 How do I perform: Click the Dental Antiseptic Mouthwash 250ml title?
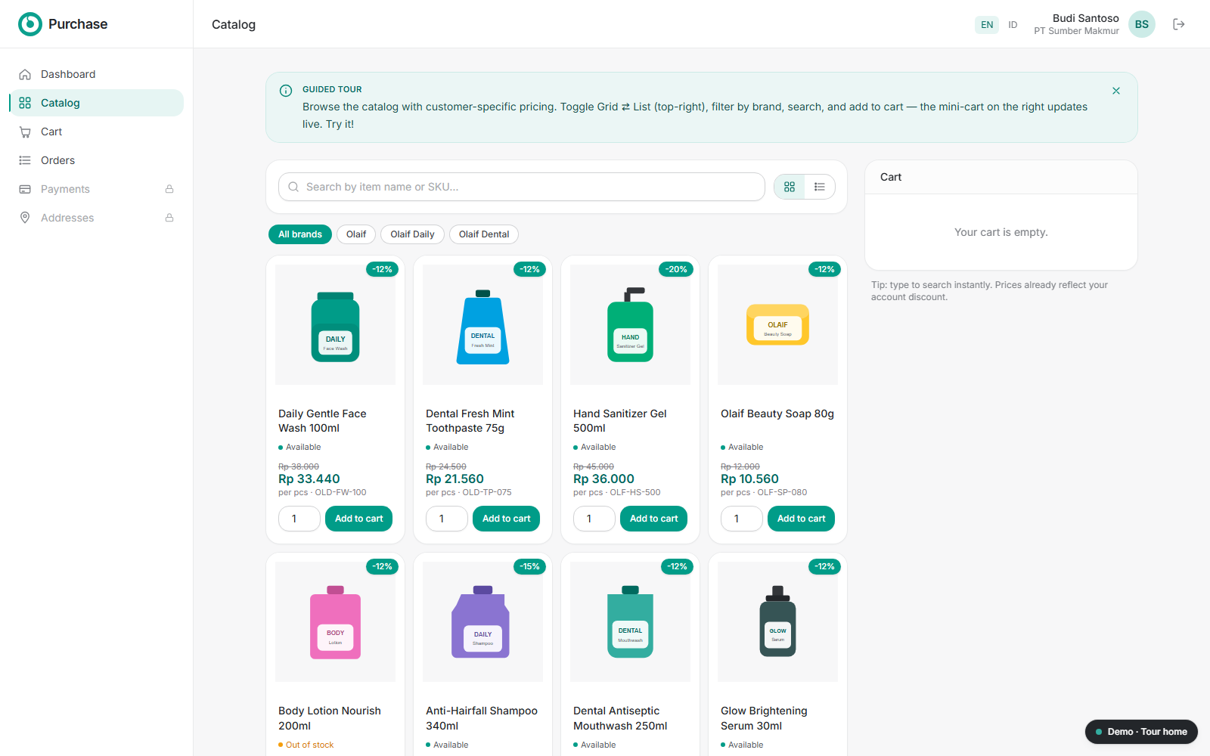[620, 718]
